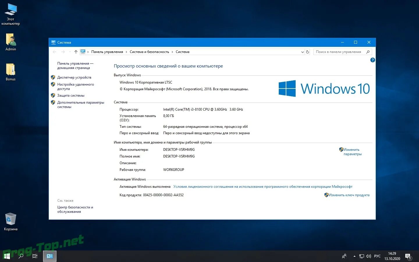Image resolution: width=419 pixels, height=262 pixels.
Task: Open Диспетчер устройств link
Action: point(74,77)
